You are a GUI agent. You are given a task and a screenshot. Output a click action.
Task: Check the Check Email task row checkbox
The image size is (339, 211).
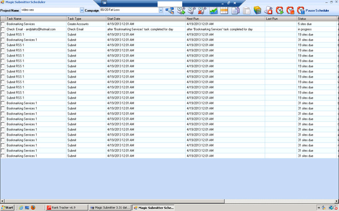pyautogui.click(x=3, y=29)
